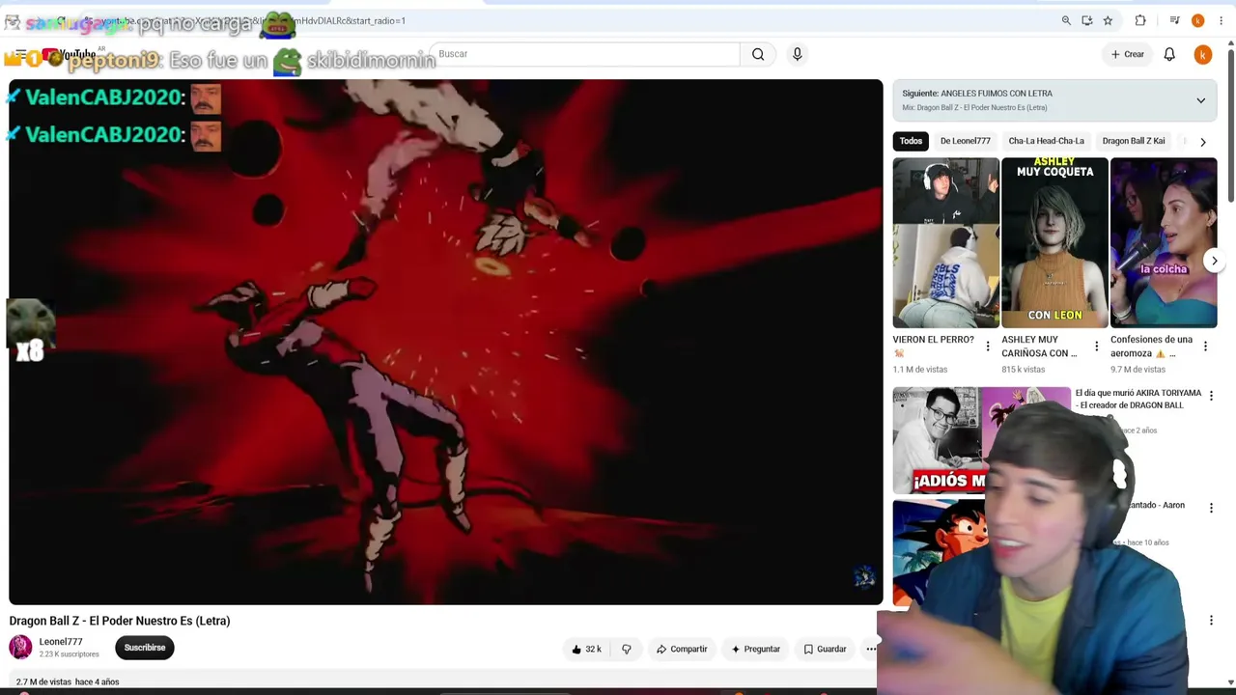Open the browser media controls icon
The width and height of the screenshot is (1236, 695).
(x=1174, y=20)
